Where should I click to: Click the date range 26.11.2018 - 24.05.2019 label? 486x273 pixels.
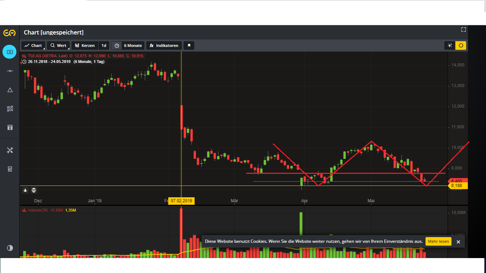(x=49, y=61)
